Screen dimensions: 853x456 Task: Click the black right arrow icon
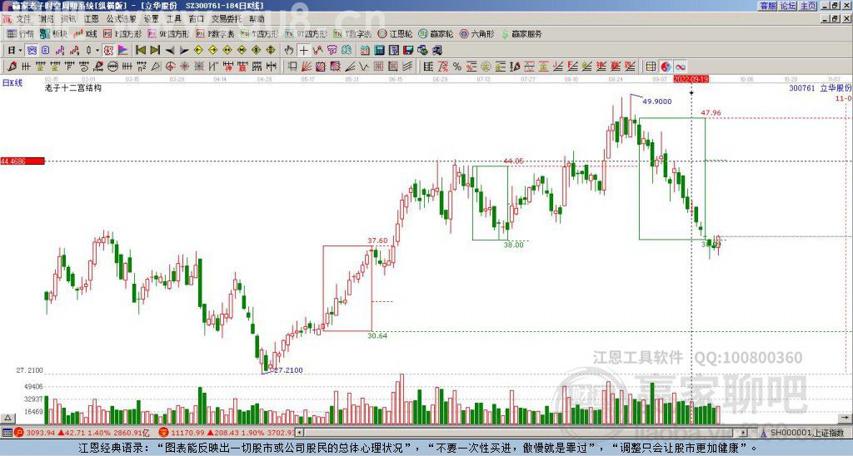184,51
